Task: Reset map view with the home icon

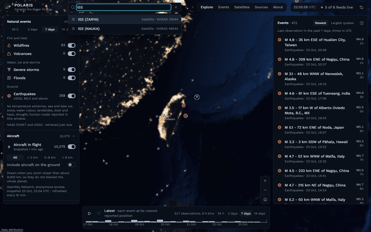Action: tap(265, 199)
